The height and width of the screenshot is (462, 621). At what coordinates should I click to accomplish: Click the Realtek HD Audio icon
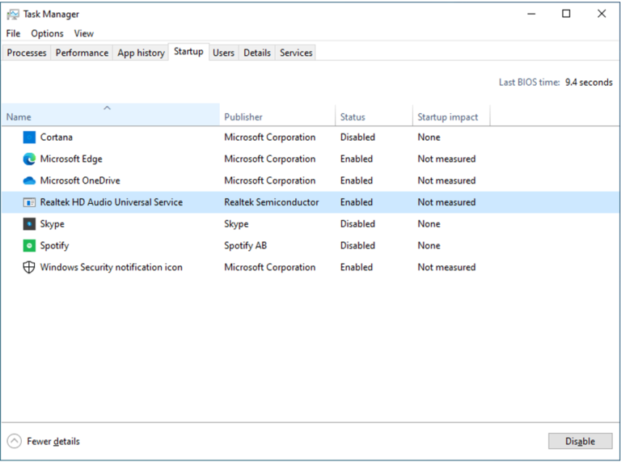pyautogui.click(x=29, y=202)
